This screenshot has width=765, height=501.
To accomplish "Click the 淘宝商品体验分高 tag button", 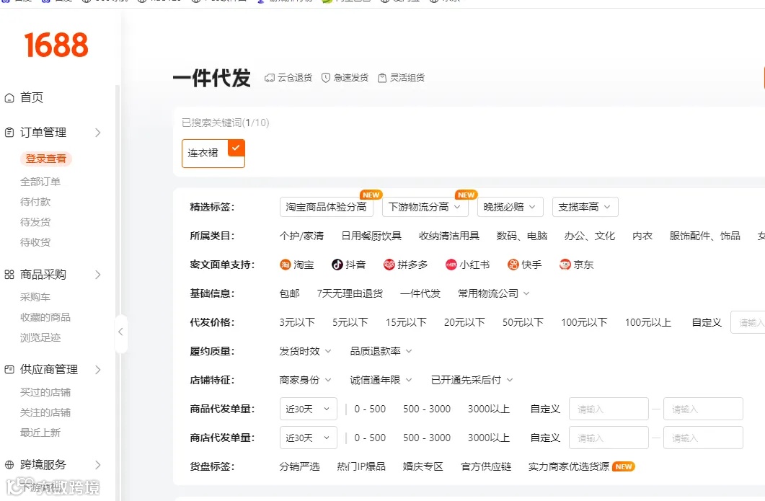I will [327, 207].
